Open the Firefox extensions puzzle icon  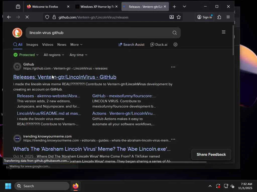[x=219, y=17]
